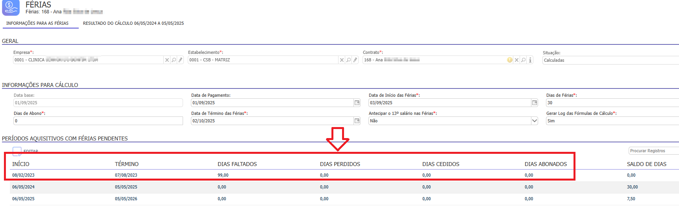Click the Procurar Registros search box
The image size is (679, 214).
tap(653, 151)
